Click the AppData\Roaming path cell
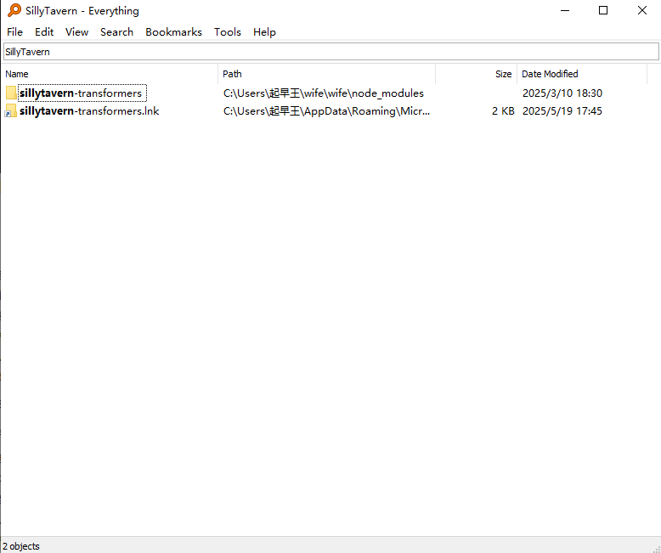661x553 pixels. click(327, 111)
